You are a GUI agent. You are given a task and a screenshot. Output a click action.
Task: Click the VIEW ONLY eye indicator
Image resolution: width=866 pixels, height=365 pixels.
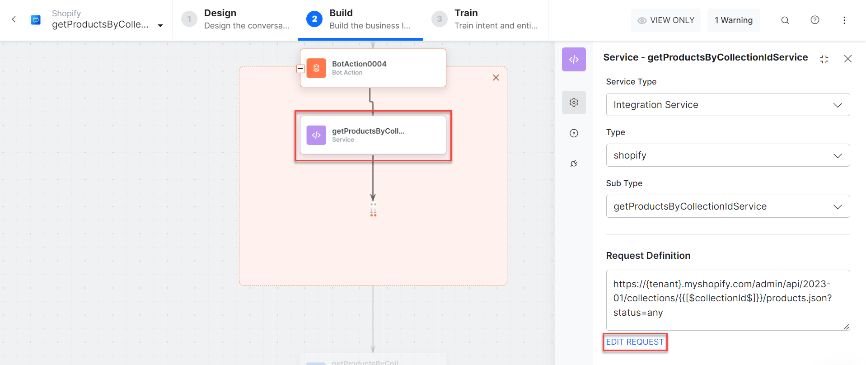click(x=665, y=20)
